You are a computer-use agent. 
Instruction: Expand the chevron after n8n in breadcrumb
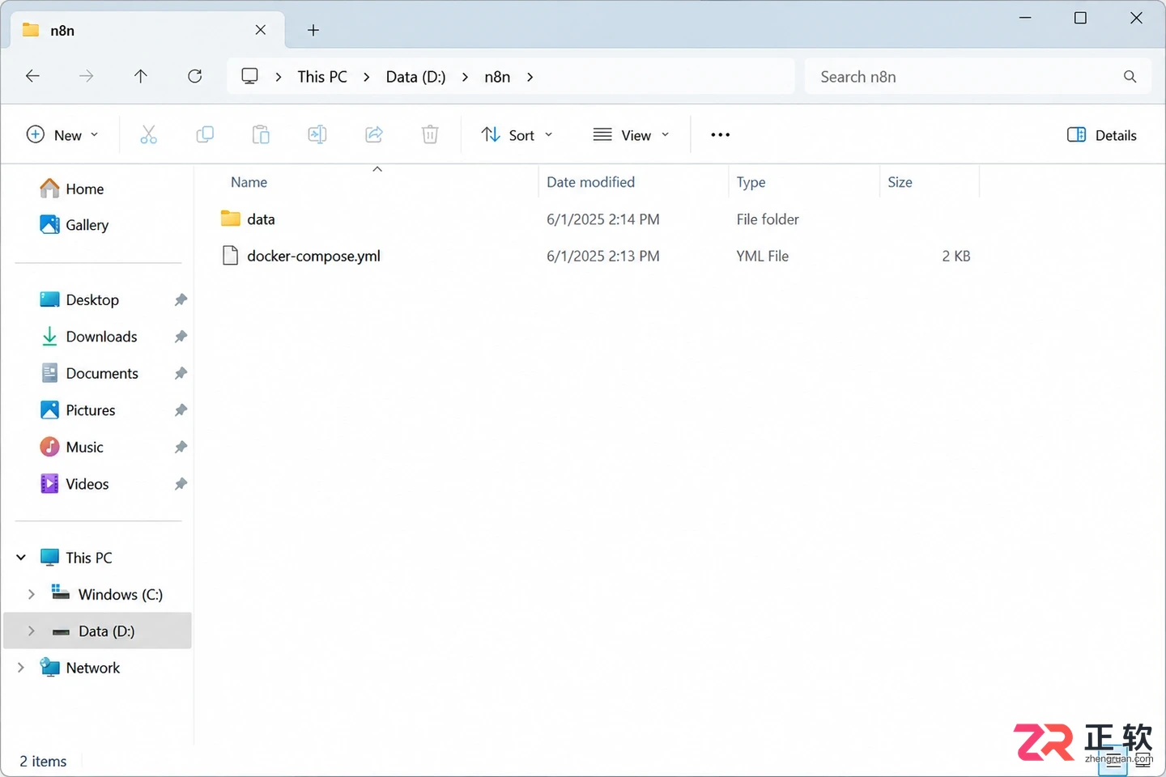pyautogui.click(x=530, y=77)
